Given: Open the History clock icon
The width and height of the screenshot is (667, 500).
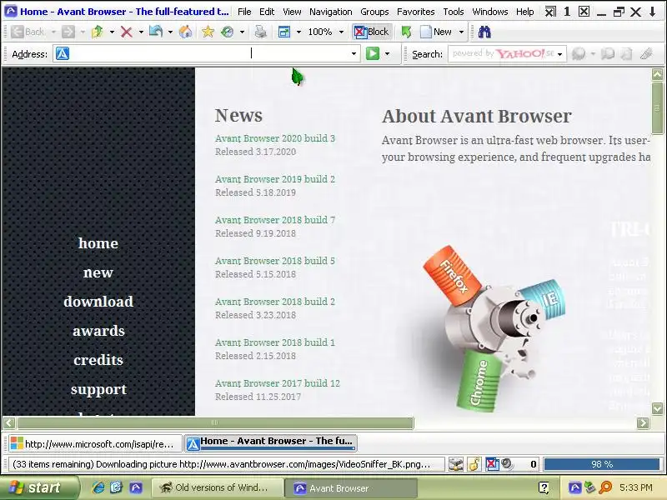Looking at the screenshot, I should click(x=228, y=32).
